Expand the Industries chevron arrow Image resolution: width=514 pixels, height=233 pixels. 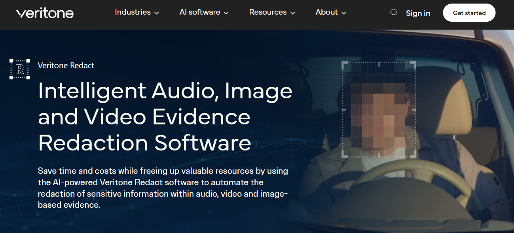[x=157, y=13]
